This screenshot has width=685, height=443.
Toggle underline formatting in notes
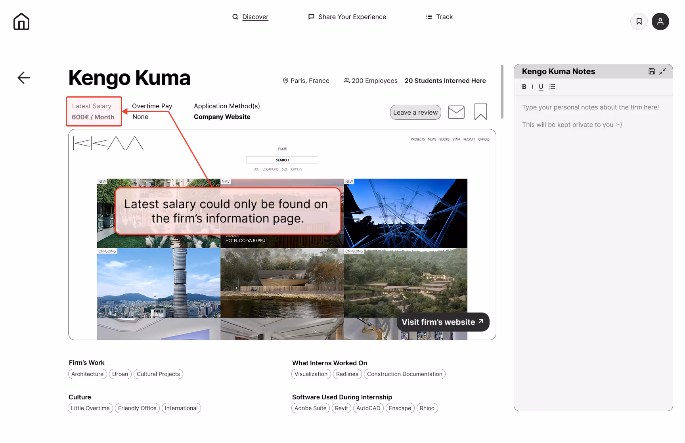point(541,87)
